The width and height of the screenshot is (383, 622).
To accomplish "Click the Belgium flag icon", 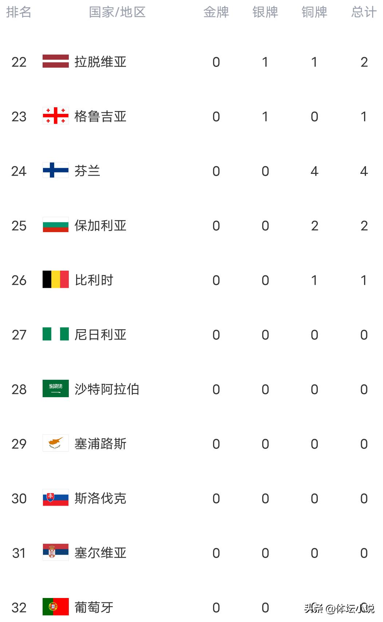I will (55, 279).
